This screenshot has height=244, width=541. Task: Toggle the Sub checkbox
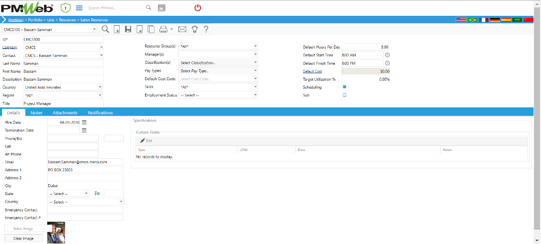point(344,95)
